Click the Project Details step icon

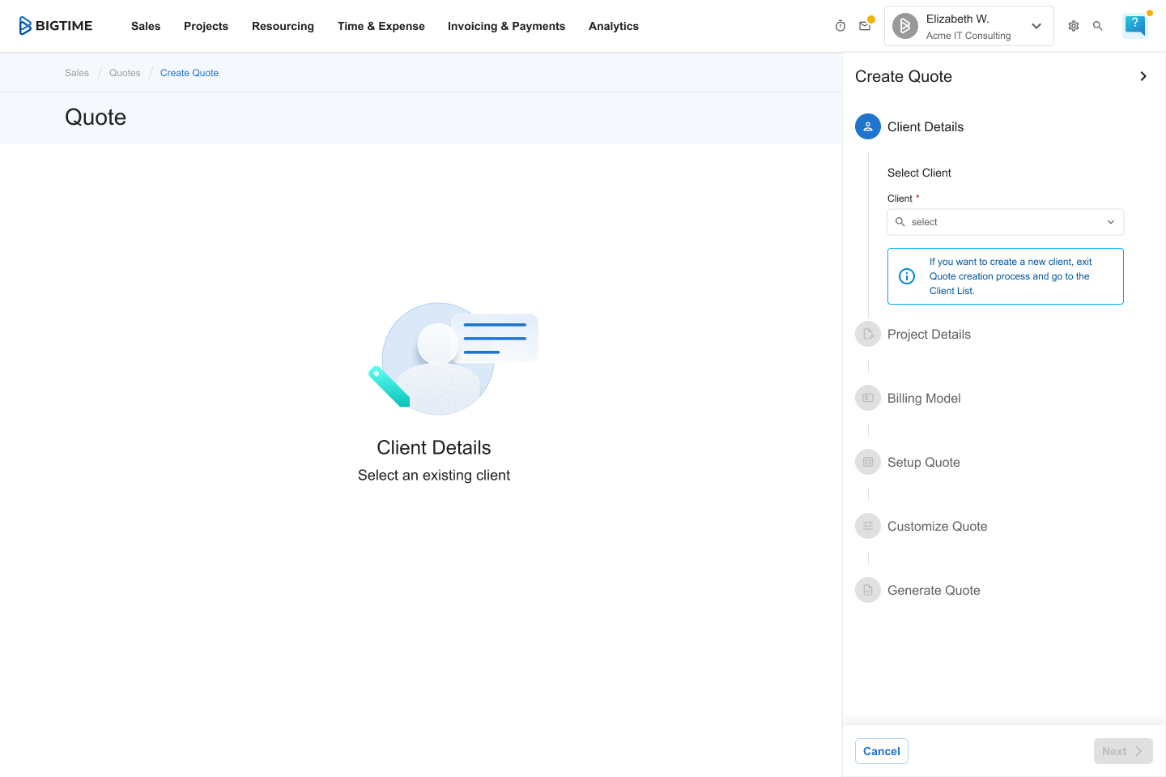(868, 334)
